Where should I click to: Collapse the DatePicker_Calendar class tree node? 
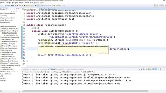[x=1, y=33]
